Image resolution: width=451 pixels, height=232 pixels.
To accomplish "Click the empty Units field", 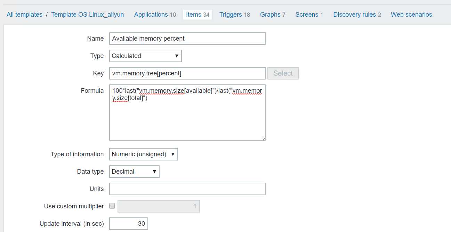I will [187, 189].
